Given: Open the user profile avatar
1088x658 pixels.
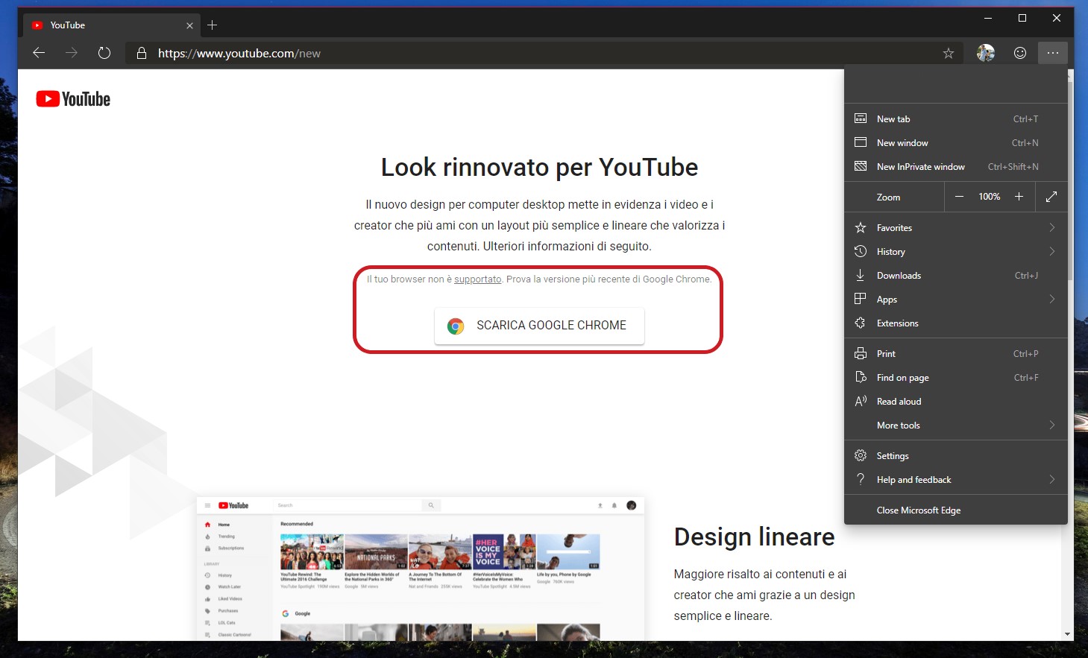Looking at the screenshot, I should pos(986,53).
